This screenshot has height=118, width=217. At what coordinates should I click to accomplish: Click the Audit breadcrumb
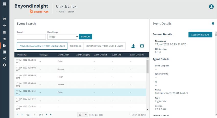[x=61, y=12]
